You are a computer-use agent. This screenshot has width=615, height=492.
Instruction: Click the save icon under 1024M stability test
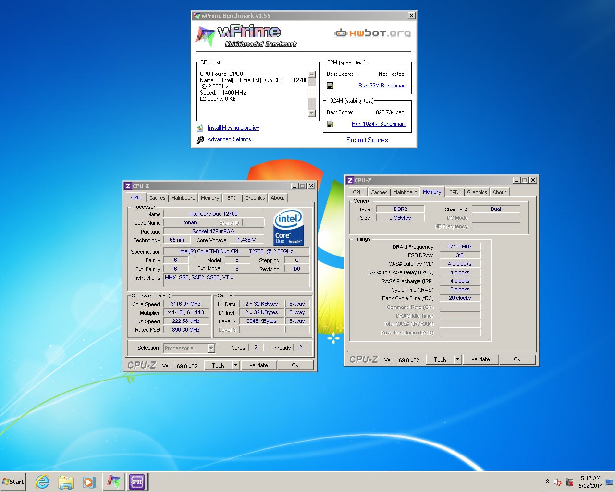(330, 124)
